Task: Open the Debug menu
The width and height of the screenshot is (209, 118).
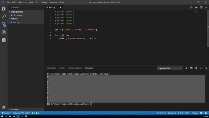Action: tap(43, 2)
